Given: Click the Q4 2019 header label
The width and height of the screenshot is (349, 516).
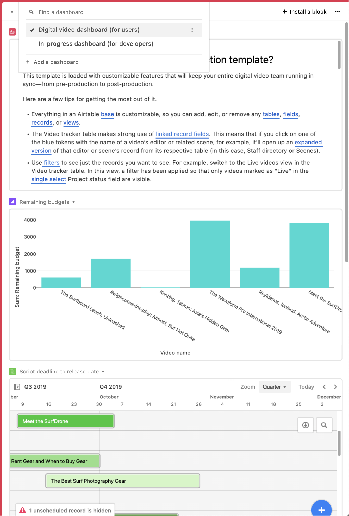Looking at the screenshot, I should coord(111,387).
